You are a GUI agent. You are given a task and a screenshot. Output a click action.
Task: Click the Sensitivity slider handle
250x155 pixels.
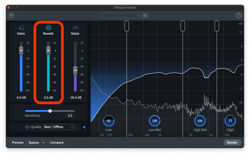50,111
